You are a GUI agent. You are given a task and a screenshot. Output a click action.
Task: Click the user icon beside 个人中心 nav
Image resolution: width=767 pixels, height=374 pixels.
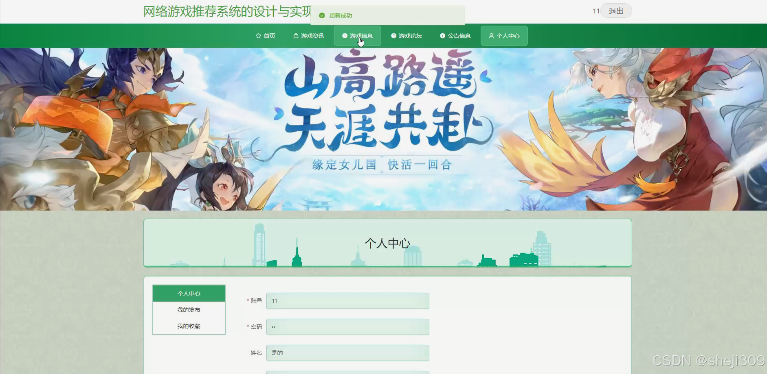coord(491,36)
